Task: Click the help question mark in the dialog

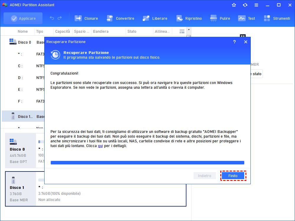Action: coord(235,42)
